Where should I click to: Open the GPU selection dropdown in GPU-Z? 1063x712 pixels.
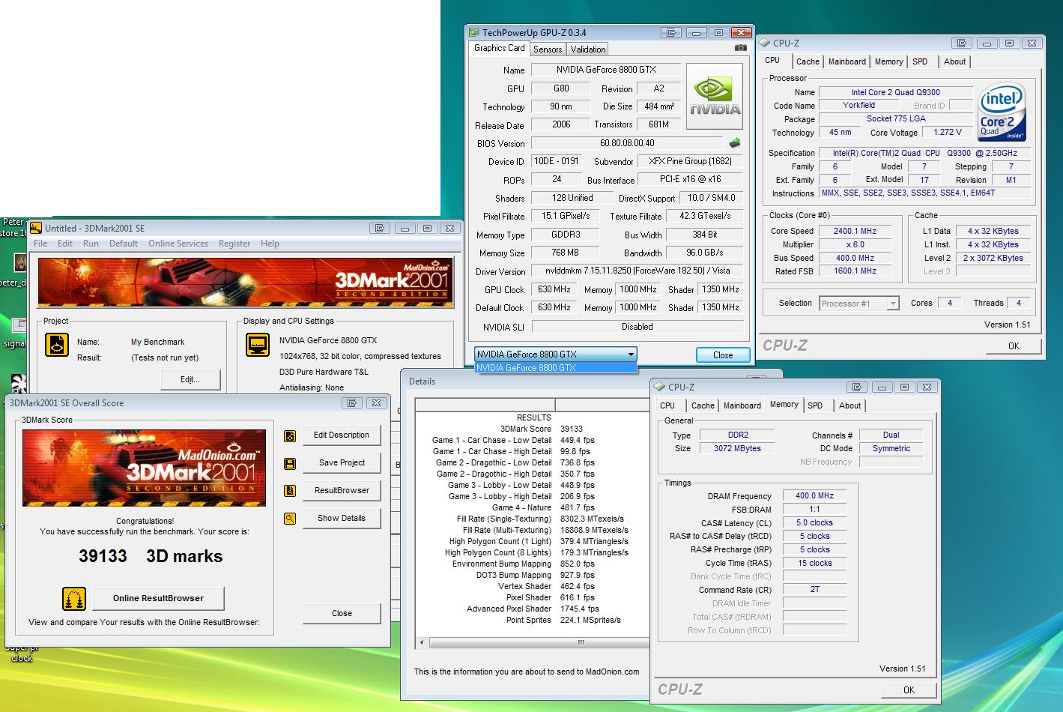(556, 355)
